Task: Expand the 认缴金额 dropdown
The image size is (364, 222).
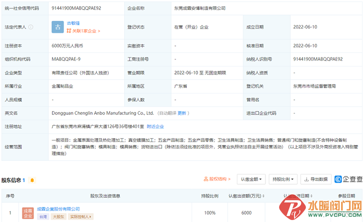Action: coord(251,179)
